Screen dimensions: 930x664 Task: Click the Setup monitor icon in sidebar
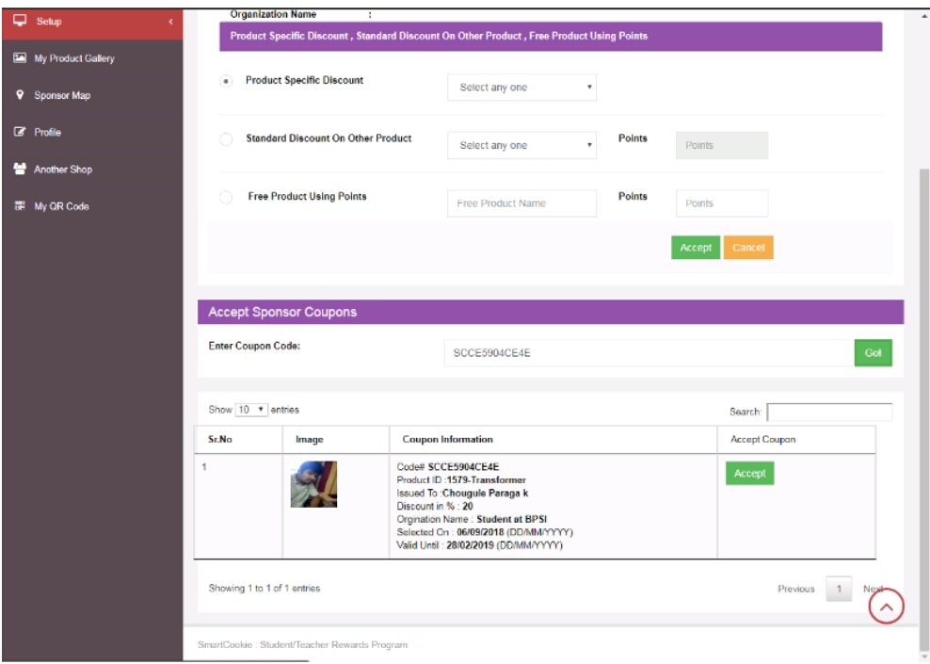[20, 21]
